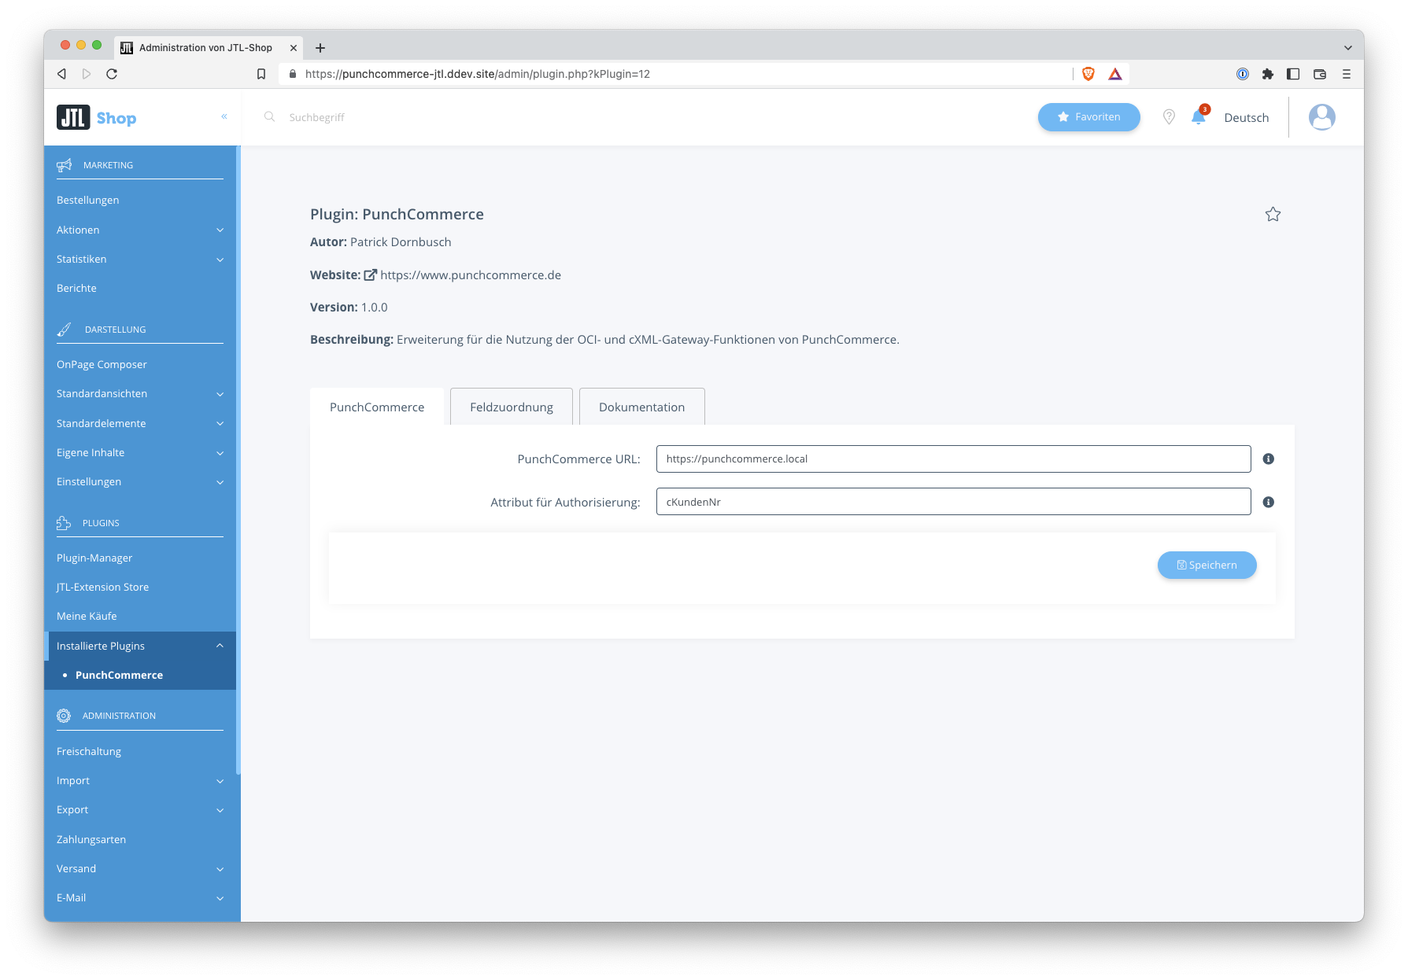Open the browser hamburger menu

[1347, 74]
